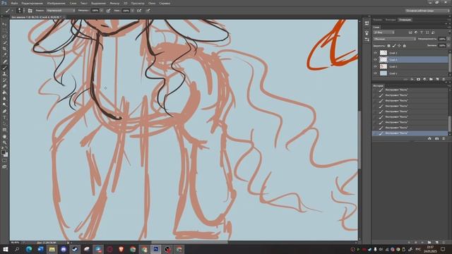The image size is (452, 254).
Task: Select the Pen tool
Action: (4, 111)
